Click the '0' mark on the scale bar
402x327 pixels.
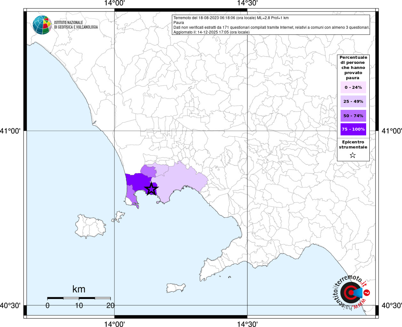[x=47, y=305]
